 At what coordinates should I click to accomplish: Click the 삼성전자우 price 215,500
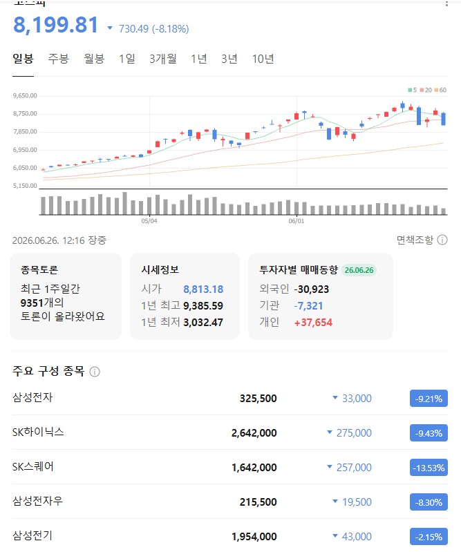258,502
